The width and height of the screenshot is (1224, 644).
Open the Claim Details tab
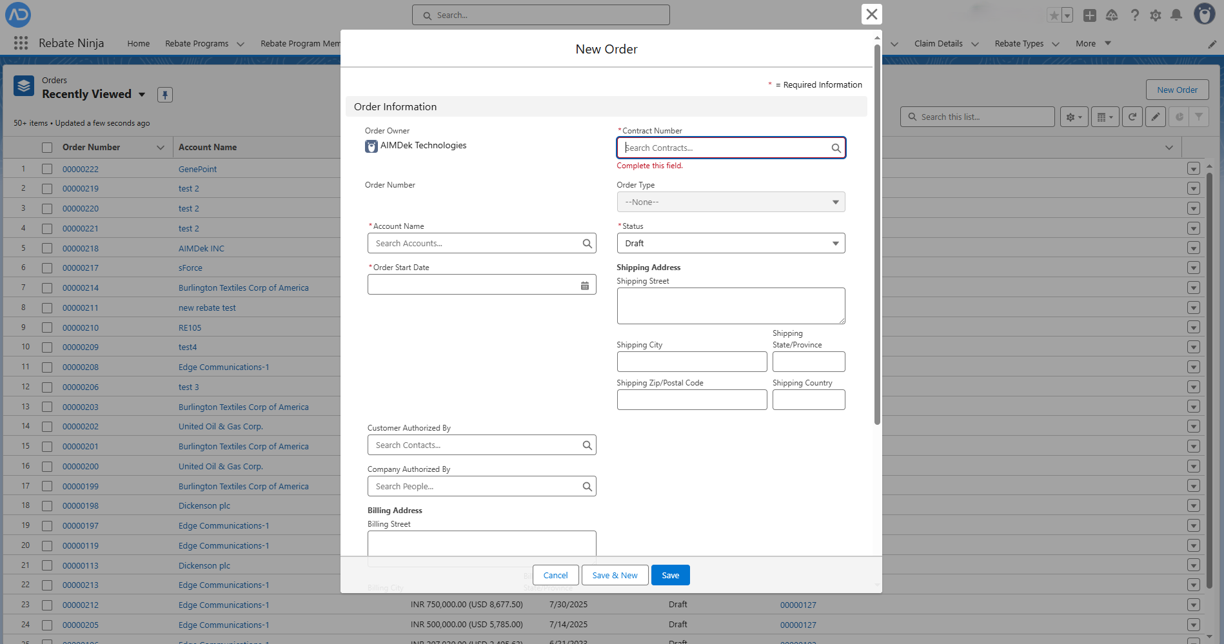point(938,44)
